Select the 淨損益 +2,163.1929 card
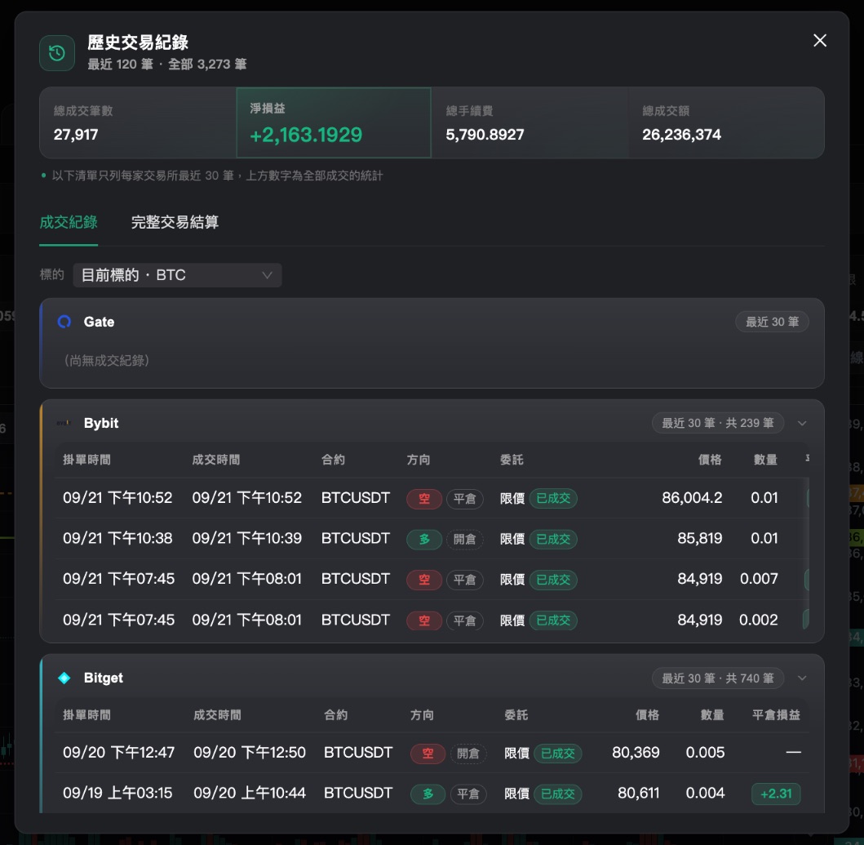The width and height of the screenshot is (864, 845). click(x=334, y=122)
